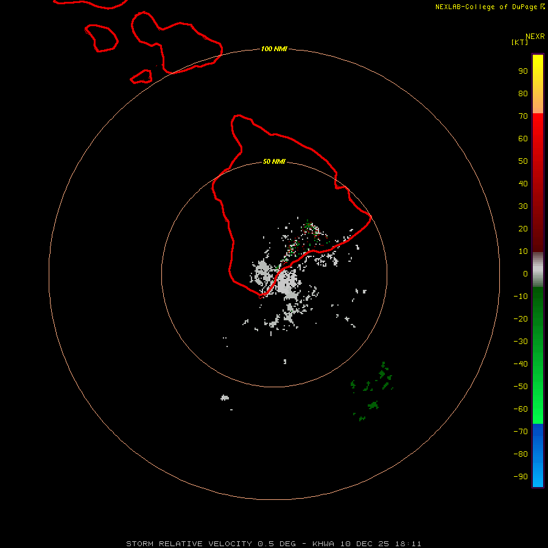
Task: Click the -10 value on the velocity scale
Action: tap(521, 297)
